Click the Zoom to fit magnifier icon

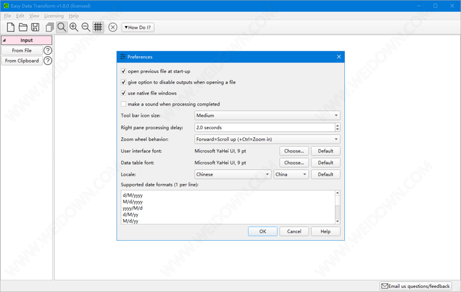(62, 27)
